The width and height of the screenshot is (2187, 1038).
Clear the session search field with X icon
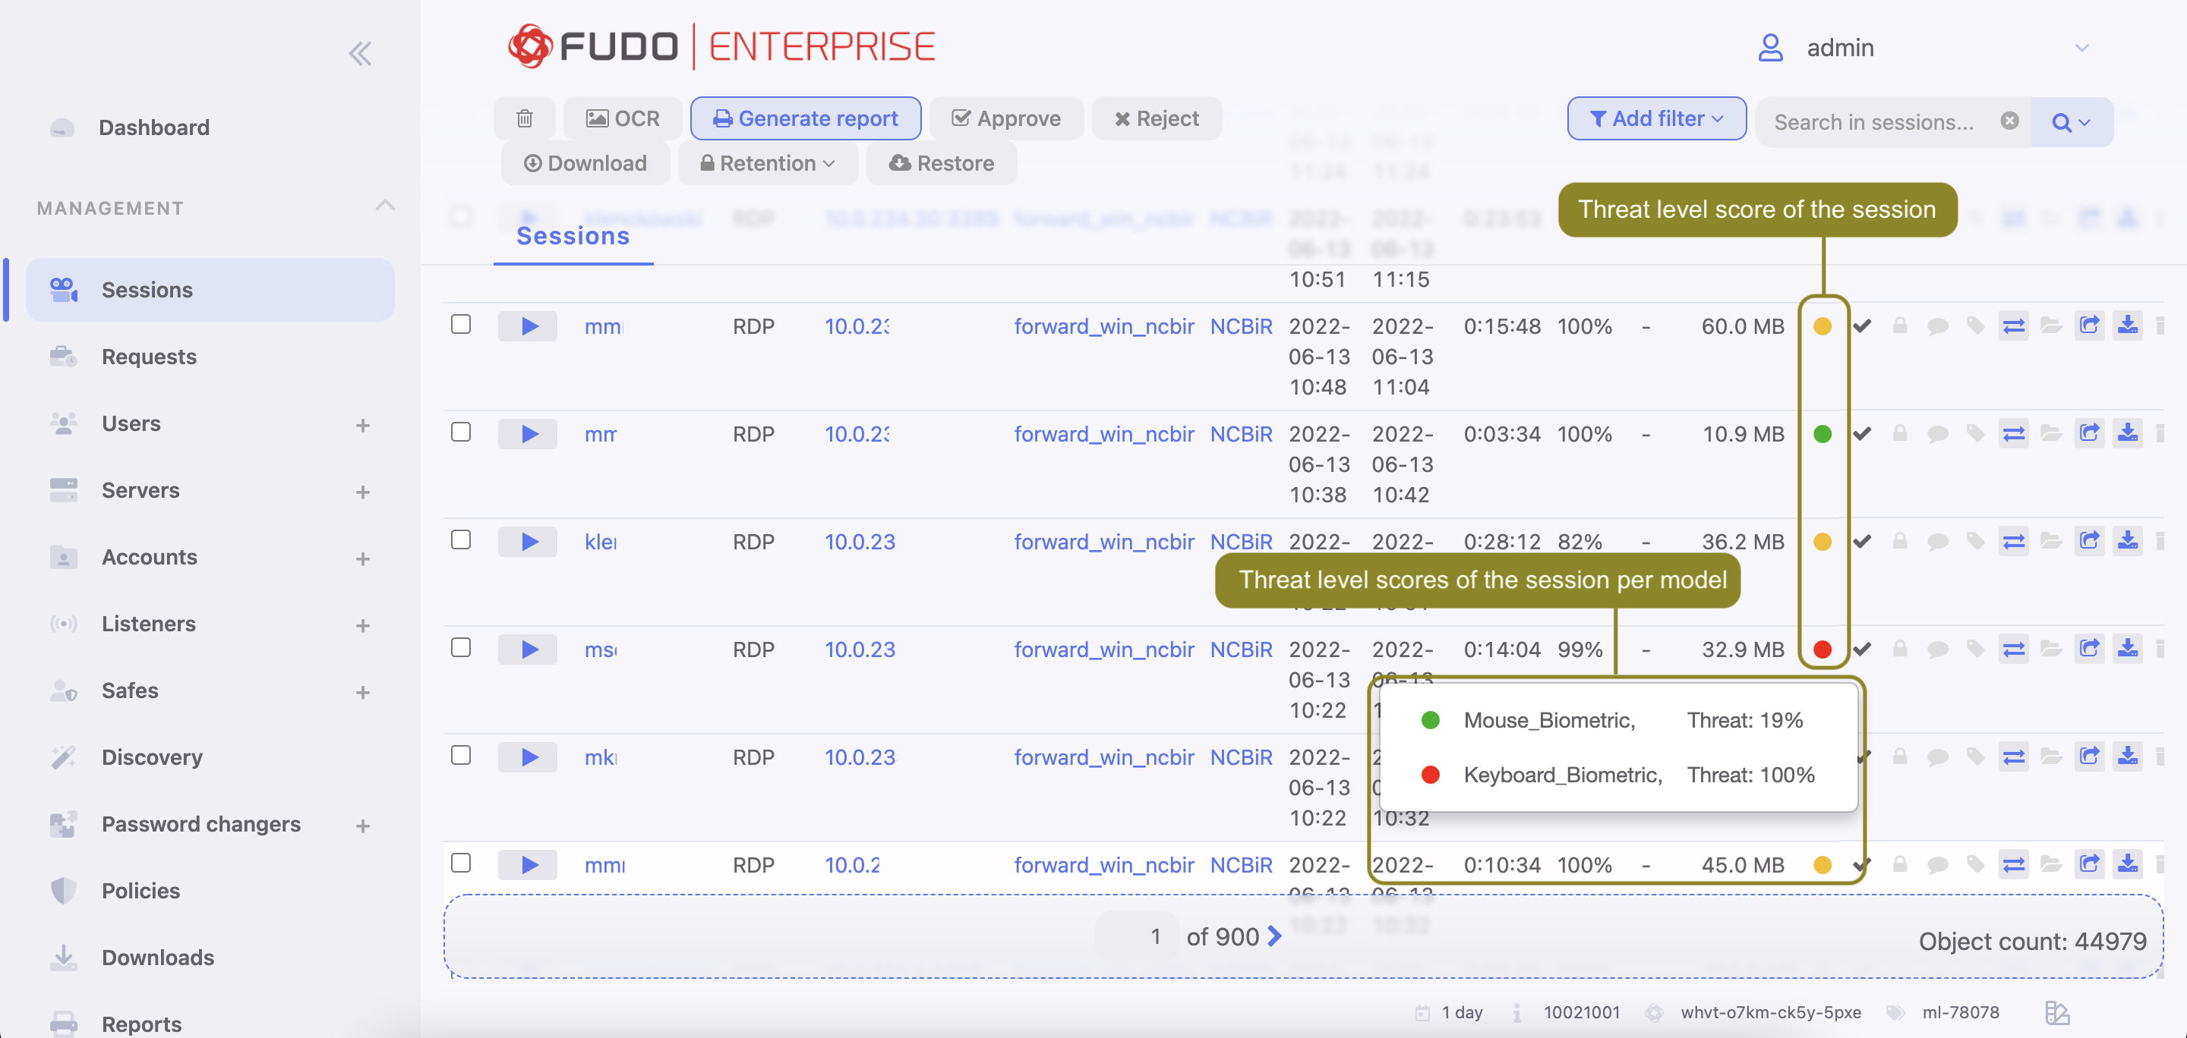click(x=2009, y=121)
